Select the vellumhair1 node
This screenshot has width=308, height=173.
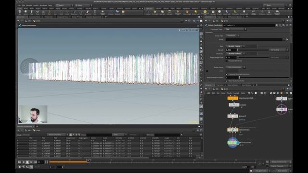(x=233, y=130)
